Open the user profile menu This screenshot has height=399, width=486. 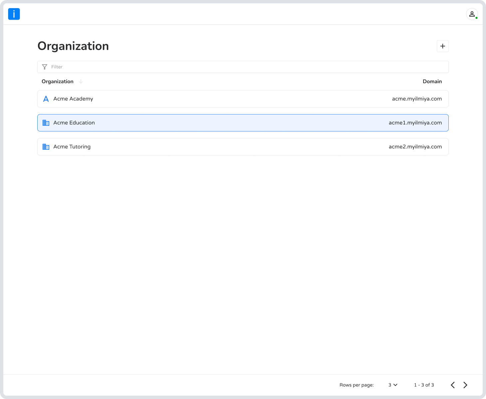click(x=472, y=14)
